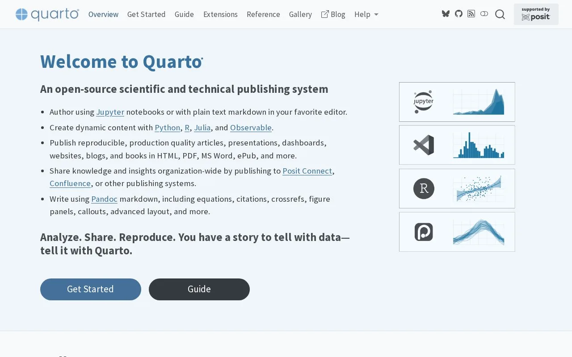Open the RSS feed icon

point(471,14)
